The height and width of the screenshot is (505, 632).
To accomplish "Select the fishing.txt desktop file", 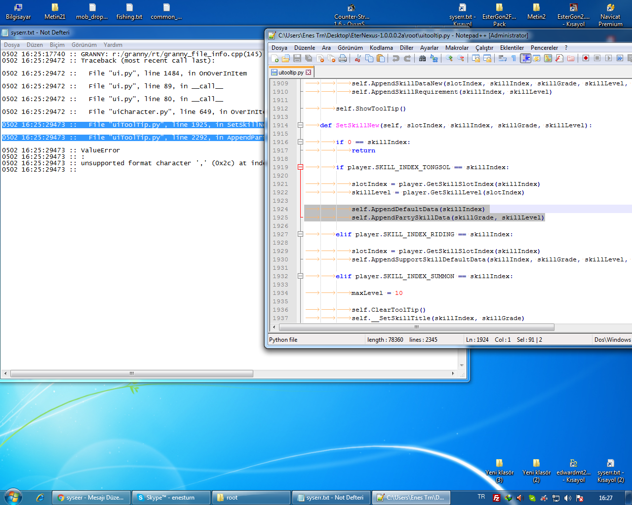I will (129, 12).
